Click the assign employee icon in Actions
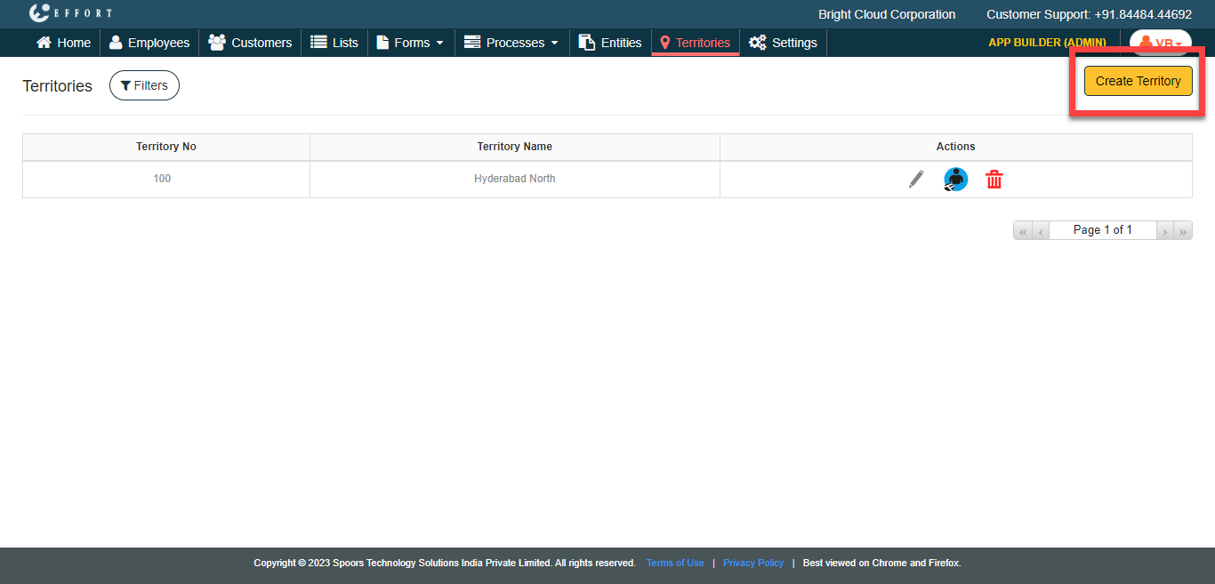The height and width of the screenshot is (584, 1215). click(955, 180)
